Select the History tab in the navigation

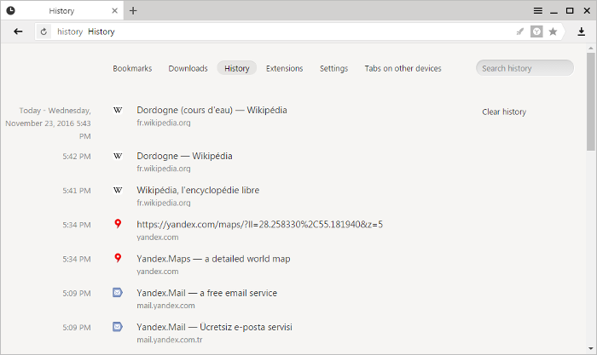pos(237,68)
